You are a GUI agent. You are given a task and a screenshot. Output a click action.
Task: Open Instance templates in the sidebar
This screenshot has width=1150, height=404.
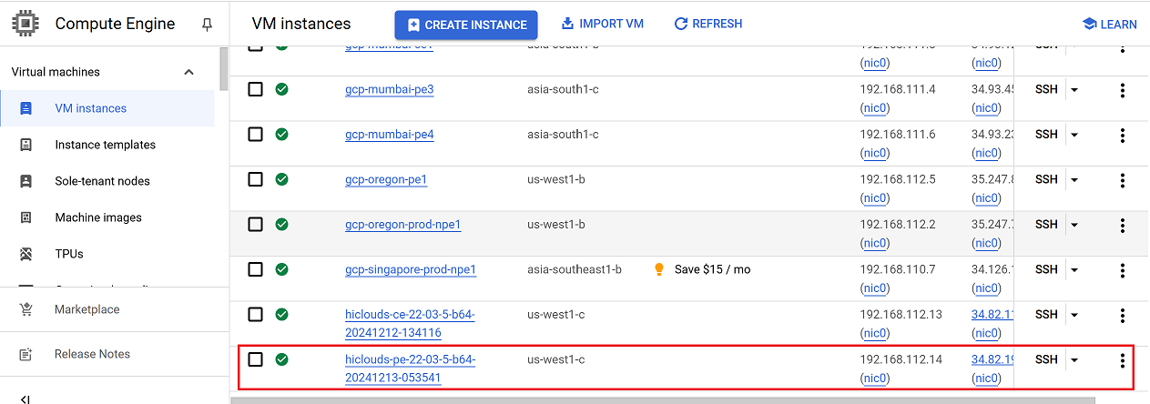(107, 145)
